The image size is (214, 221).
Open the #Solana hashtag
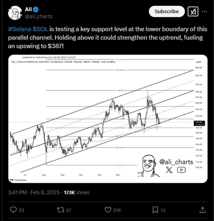[x=19, y=29]
